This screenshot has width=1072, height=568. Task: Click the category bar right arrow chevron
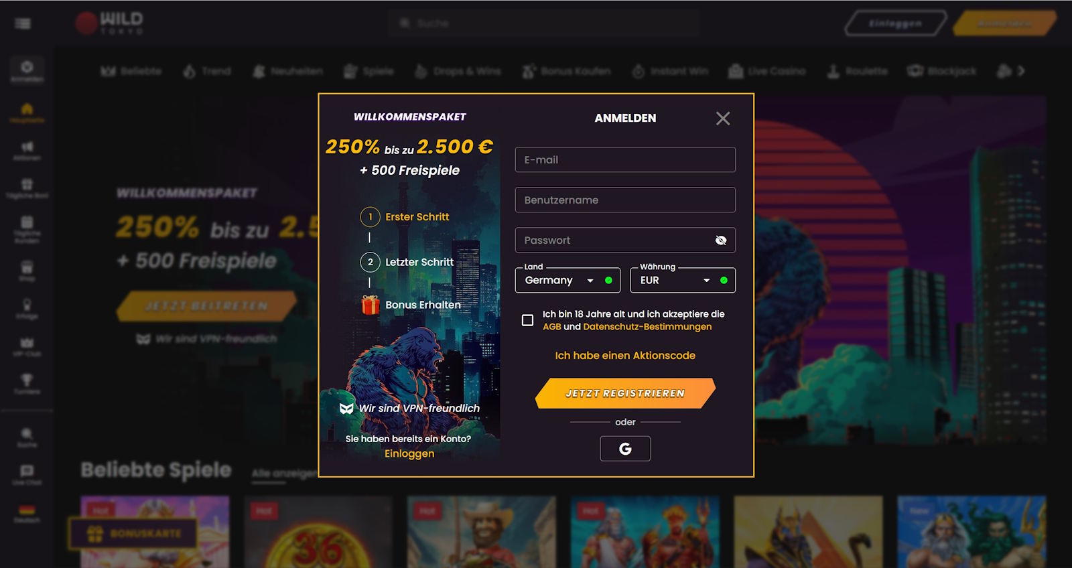click(x=1021, y=71)
